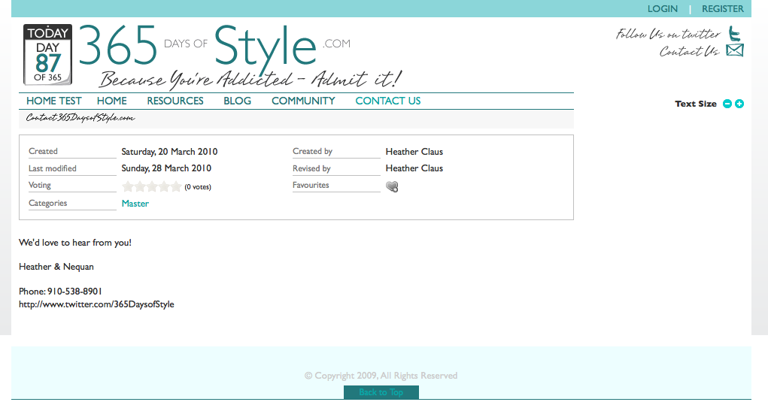Click the Today Day 87 calendar icon
This screenshot has height=405, width=768.
click(x=47, y=54)
